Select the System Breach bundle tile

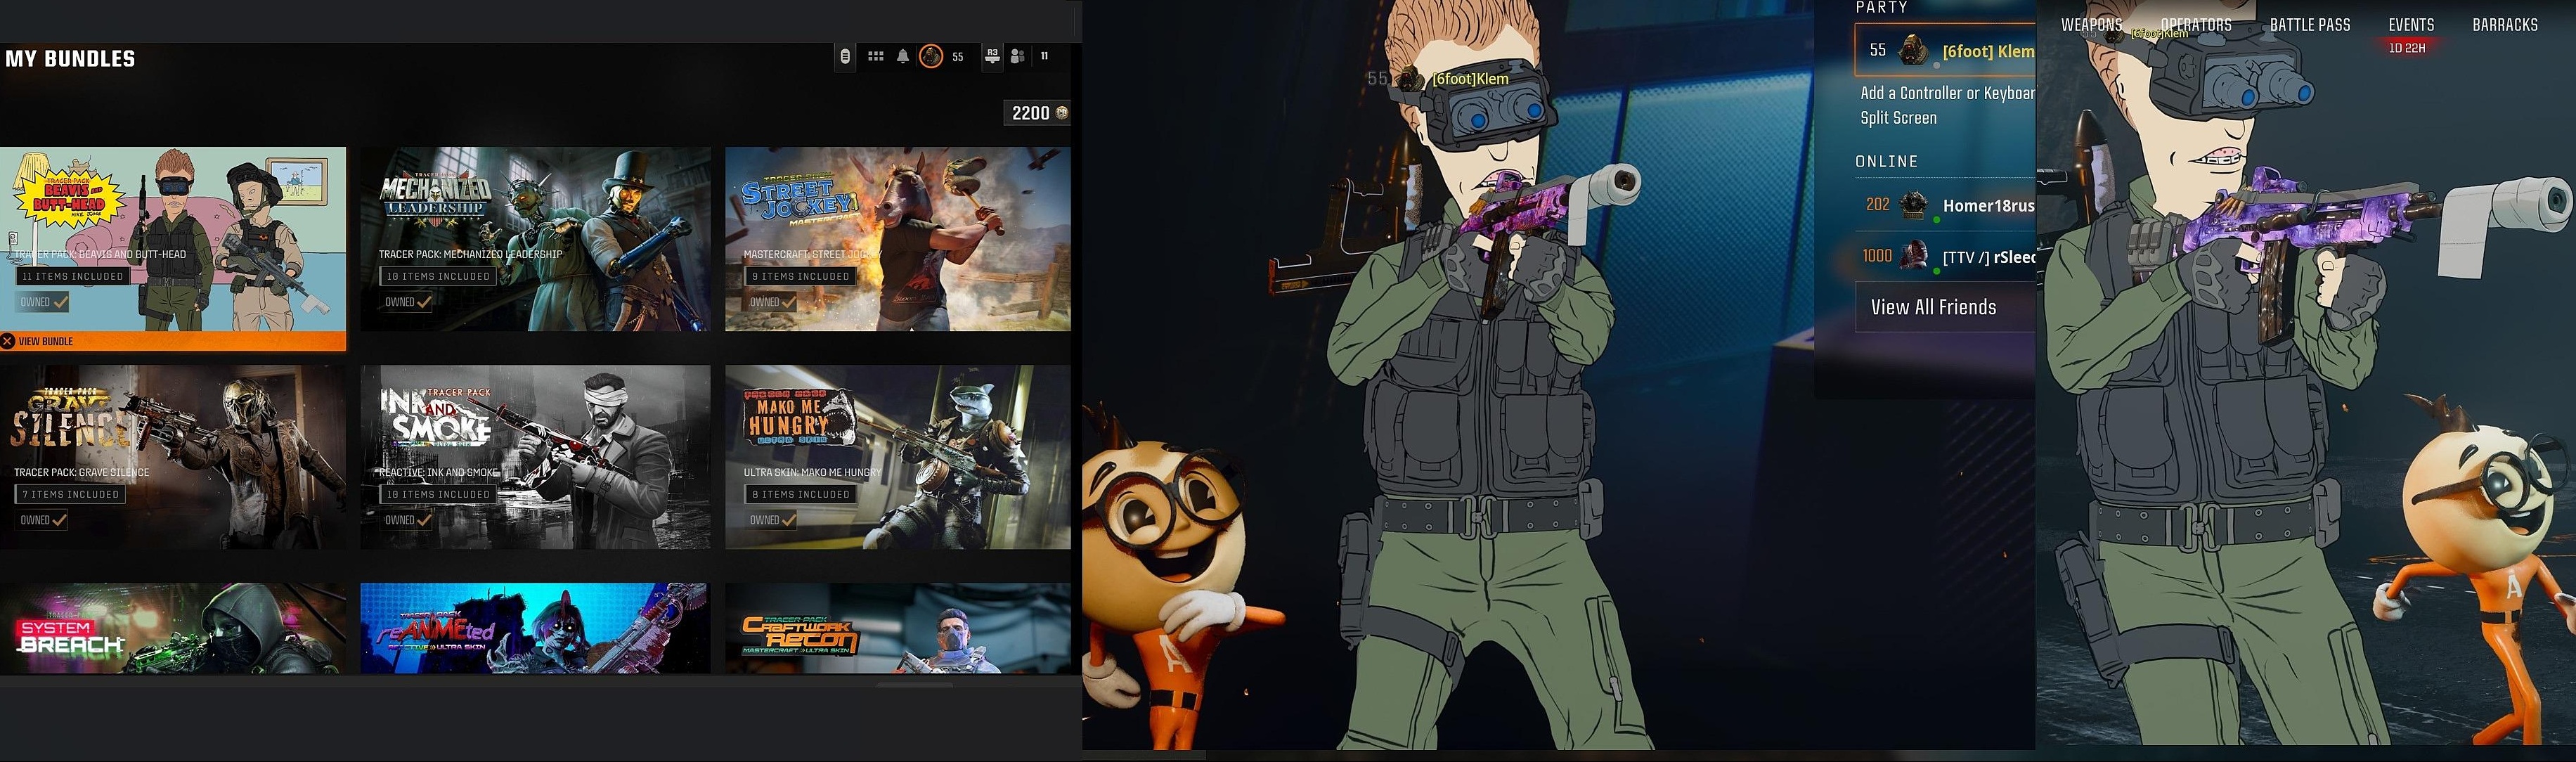point(173,628)
